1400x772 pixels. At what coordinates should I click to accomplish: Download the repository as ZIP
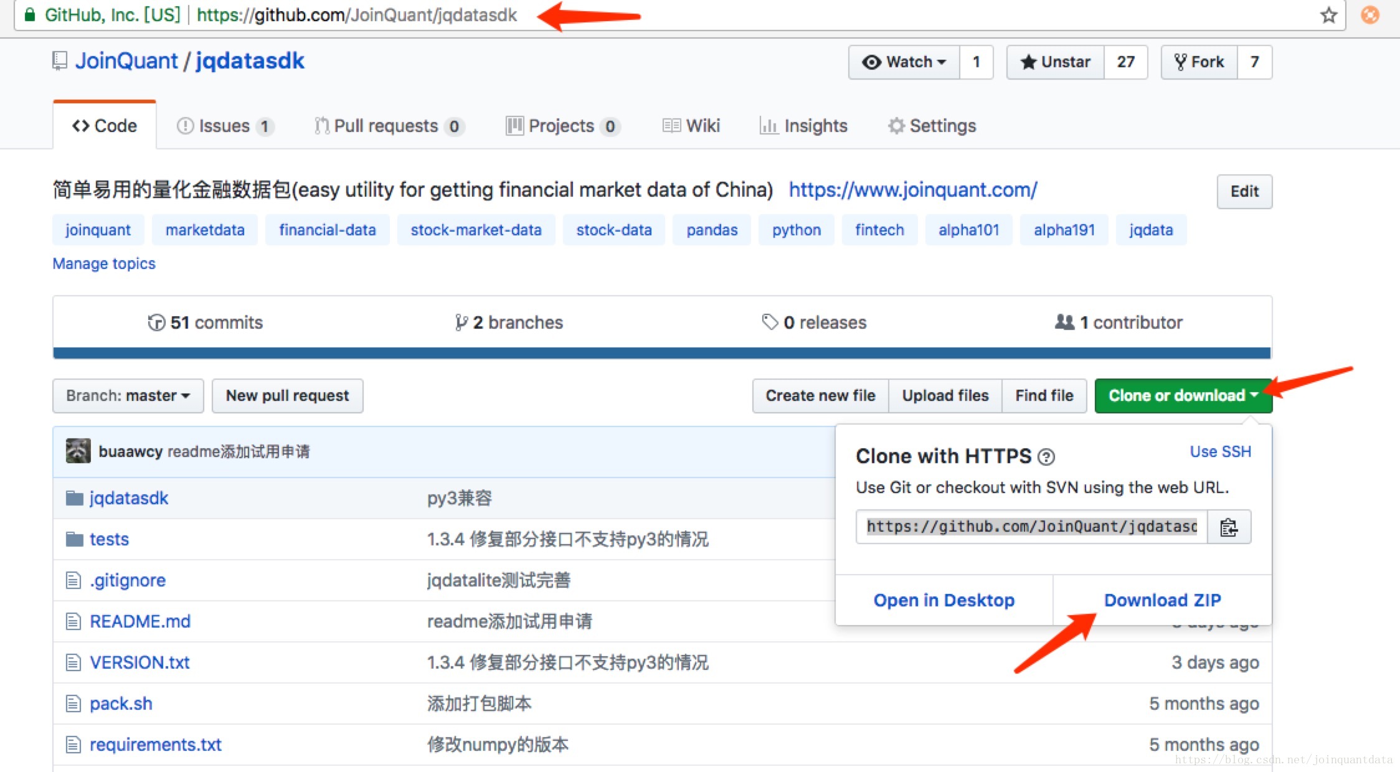click(x=1162, y=600)
